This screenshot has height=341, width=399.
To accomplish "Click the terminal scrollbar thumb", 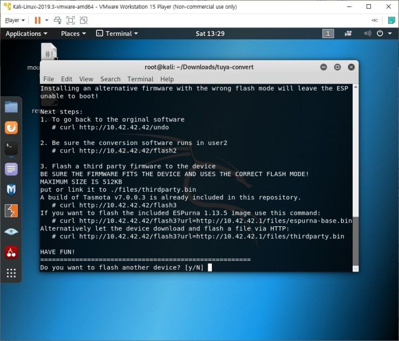I will (x=355, y=241).
